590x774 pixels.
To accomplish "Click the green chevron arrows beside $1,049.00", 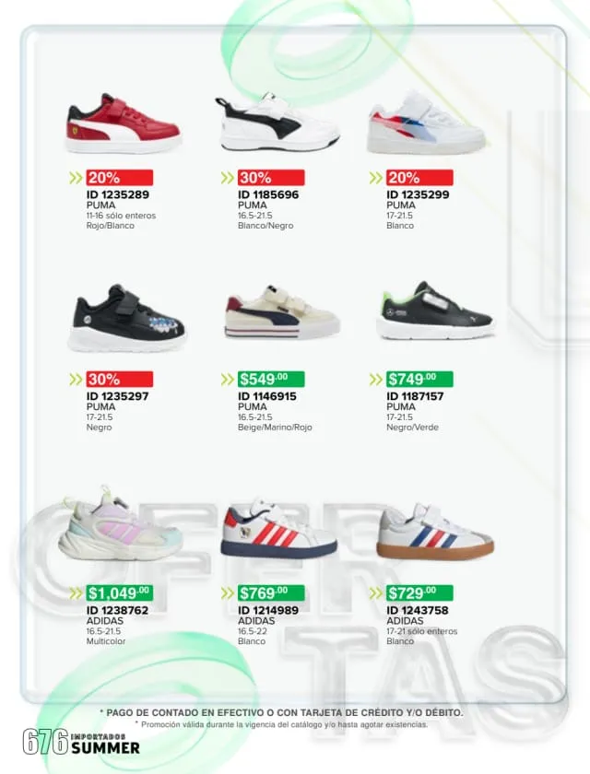I will pyautogui.click(x=76, y=592).
